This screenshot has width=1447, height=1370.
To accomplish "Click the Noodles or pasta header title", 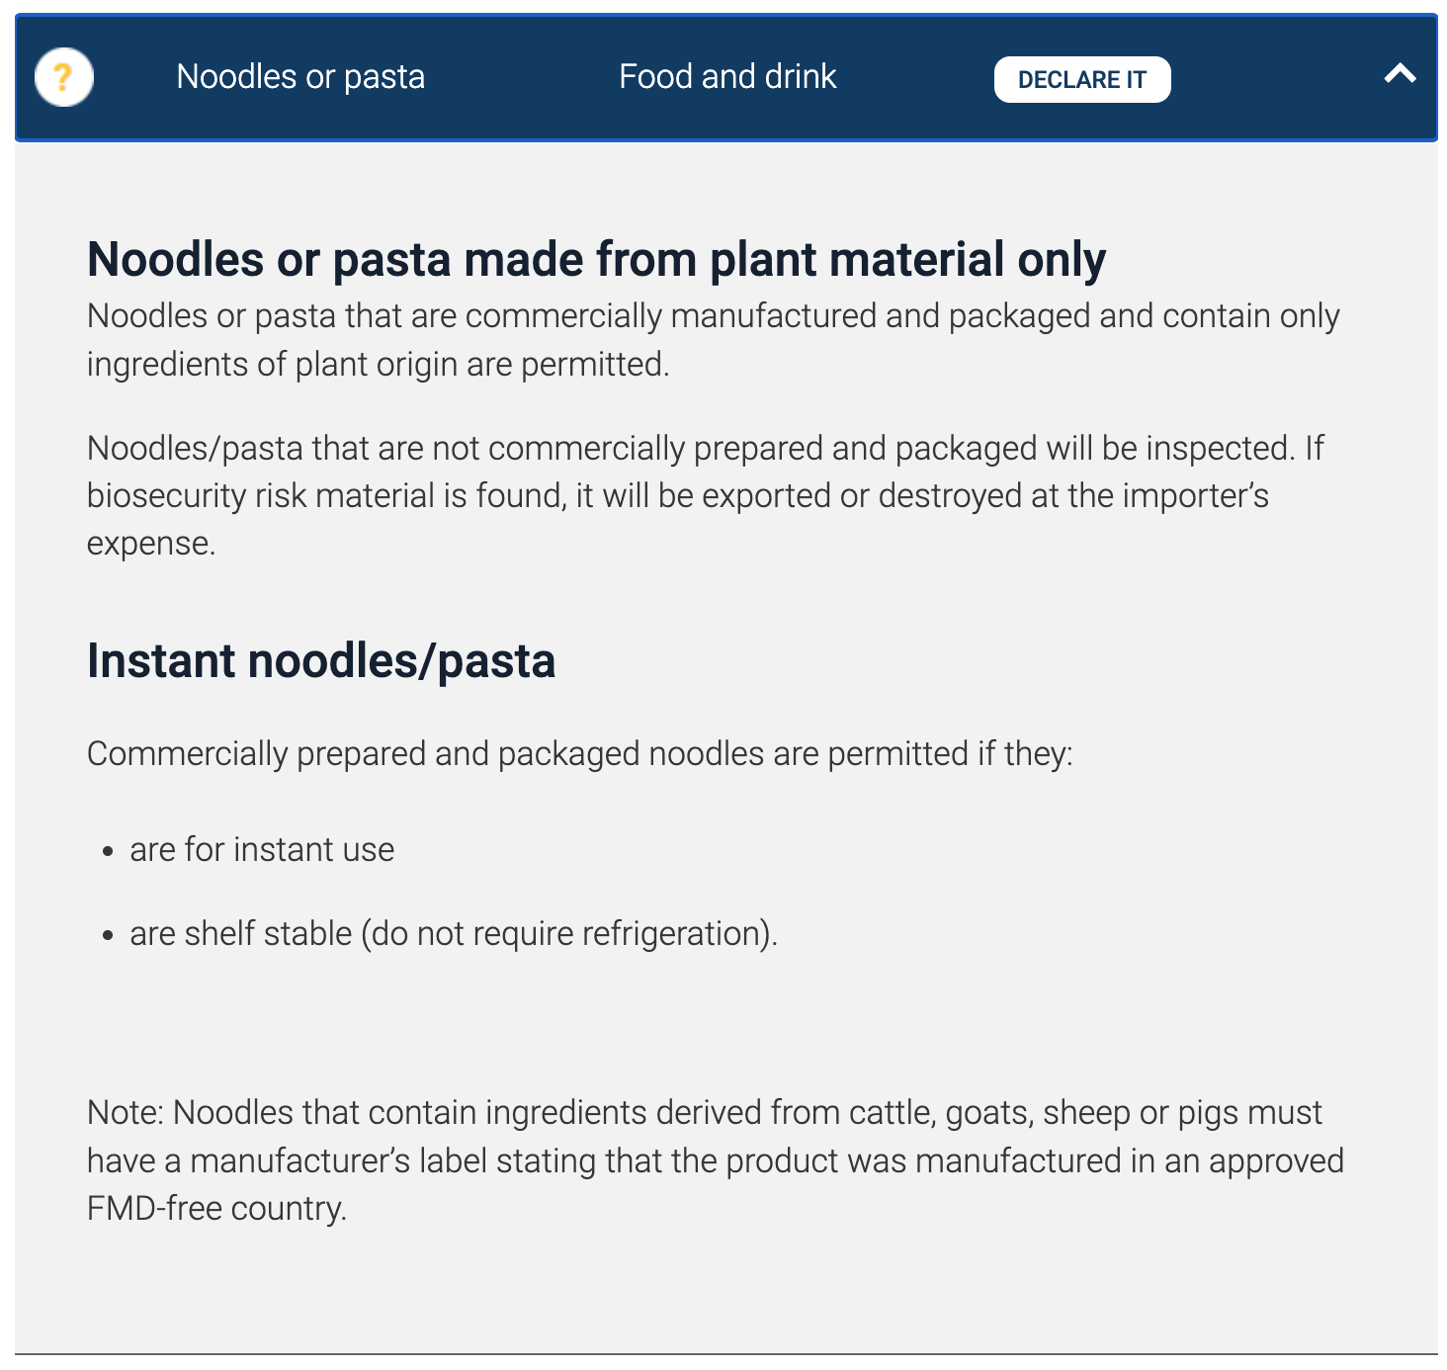I will (x=300, y=77).
